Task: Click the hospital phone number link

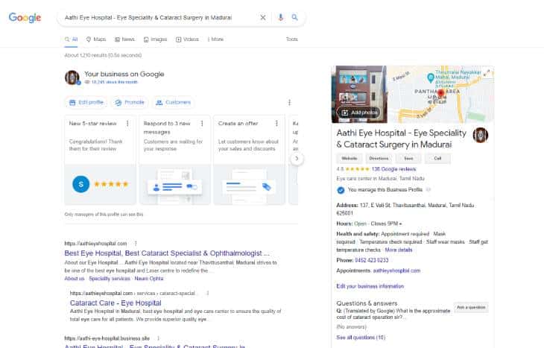Action: [372, 260]
